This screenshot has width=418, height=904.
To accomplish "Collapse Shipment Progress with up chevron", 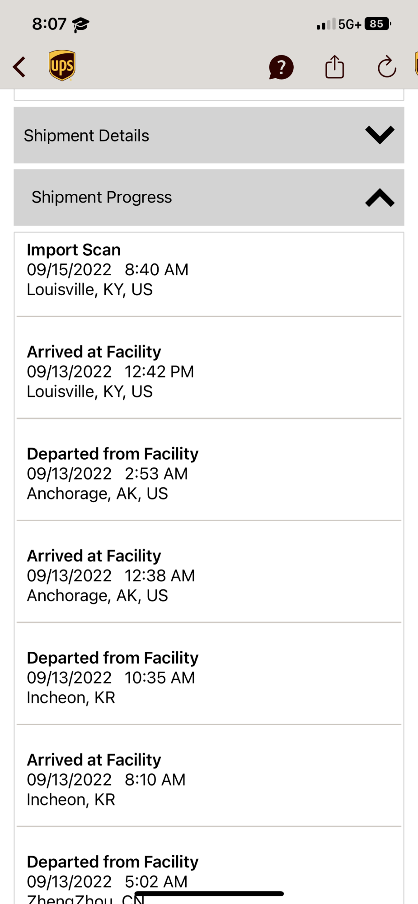I will (x=380, y=198).
